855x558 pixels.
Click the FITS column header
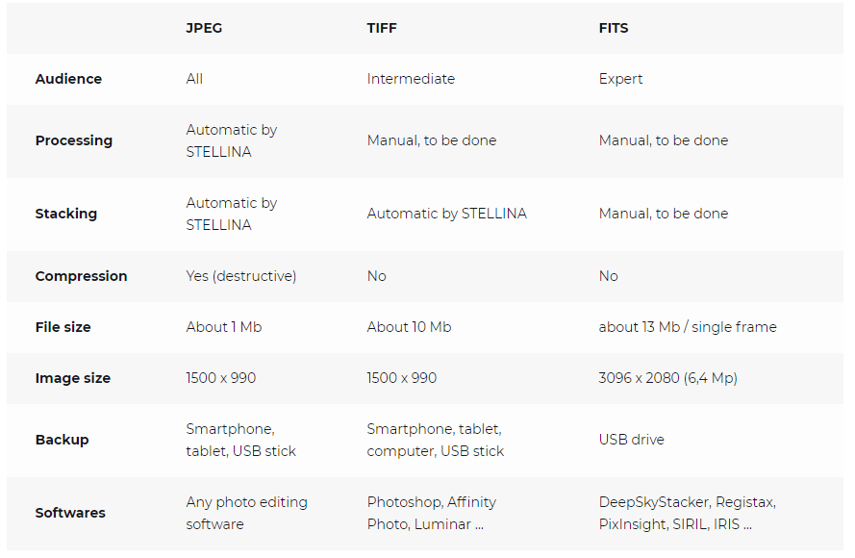[614, 28]
